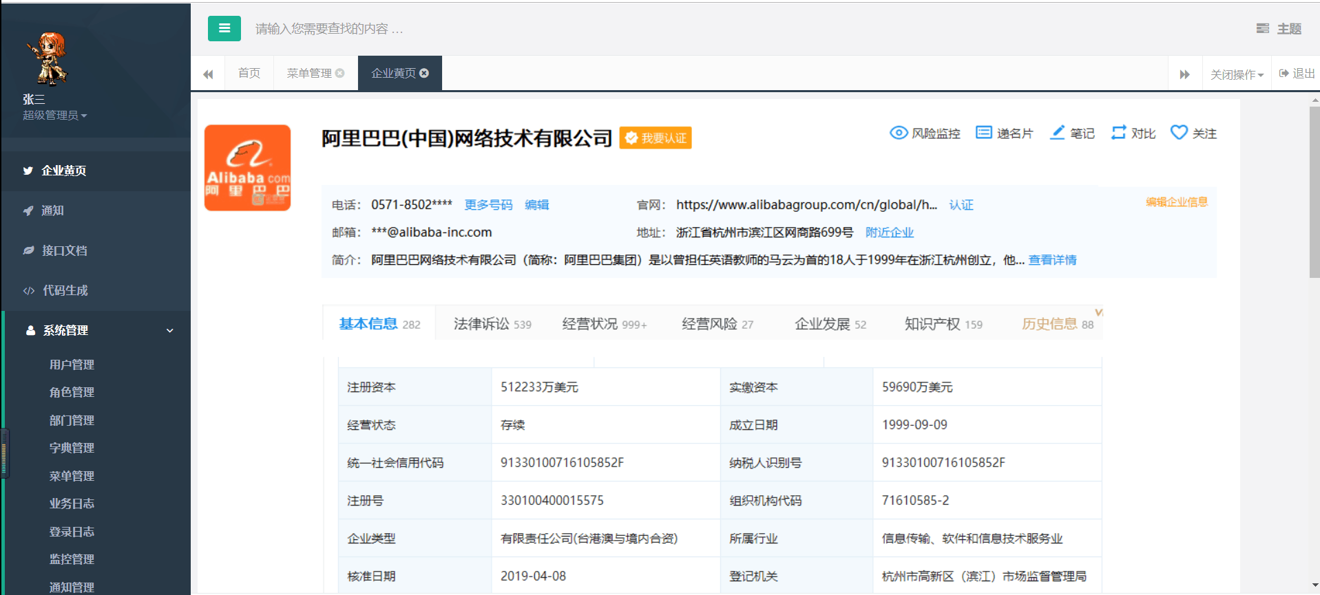1320x595 pixels.
Task: Click the 我要认证 badge button
Action: [x=656, y=138]
